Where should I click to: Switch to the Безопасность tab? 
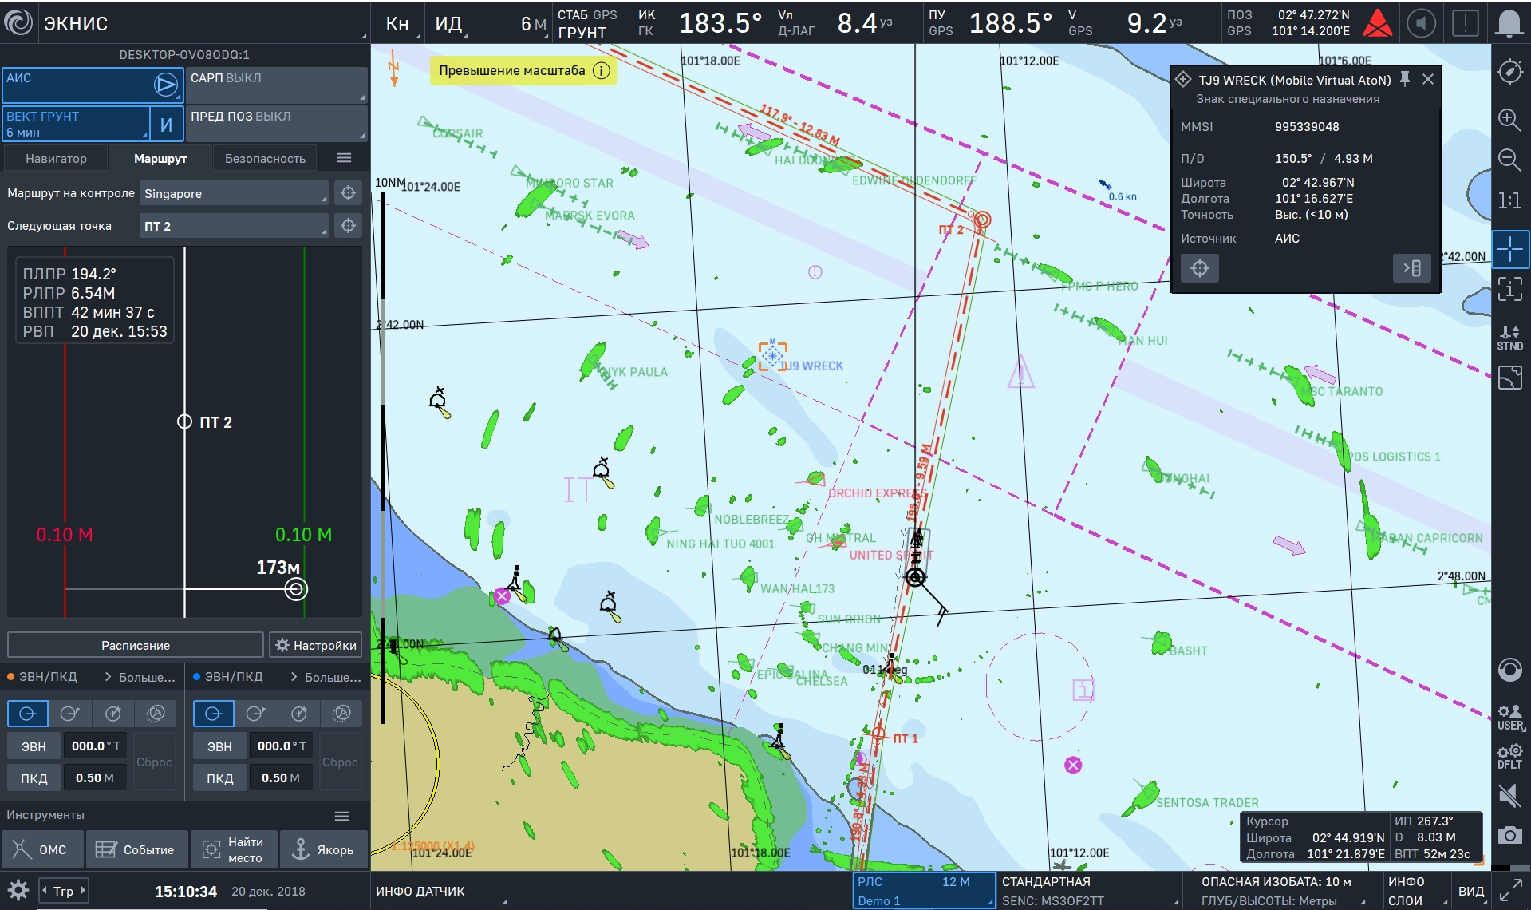[265, 158]
